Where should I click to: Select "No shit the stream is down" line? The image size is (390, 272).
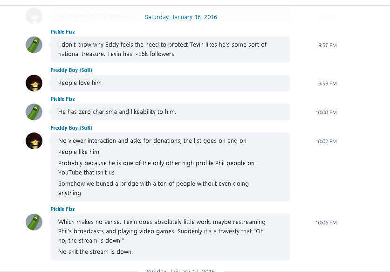tap(96, 251)
